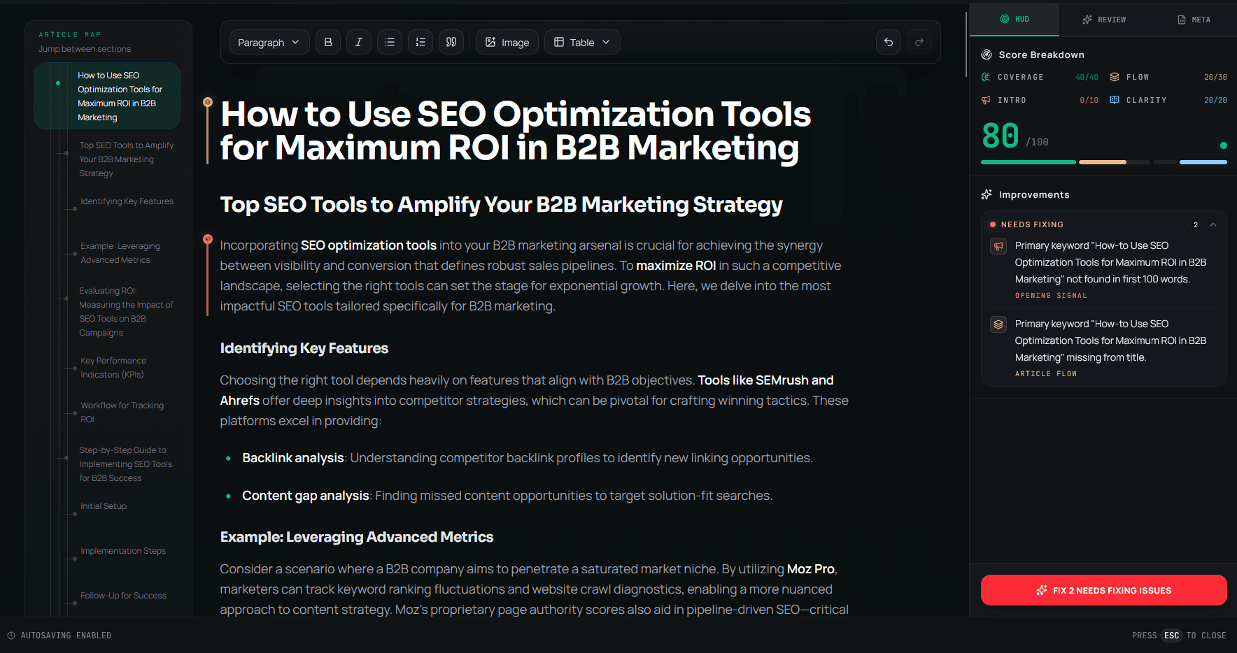Jump to Initial Setup section
This screenshot has width=1237, height=653.
click(104, 506)
